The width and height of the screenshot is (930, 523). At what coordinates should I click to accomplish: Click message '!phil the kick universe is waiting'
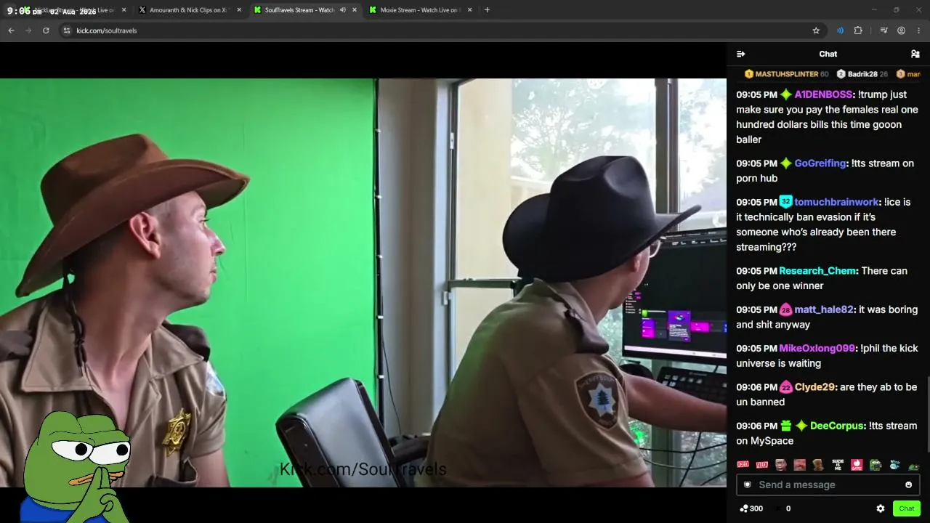(827, 356)
